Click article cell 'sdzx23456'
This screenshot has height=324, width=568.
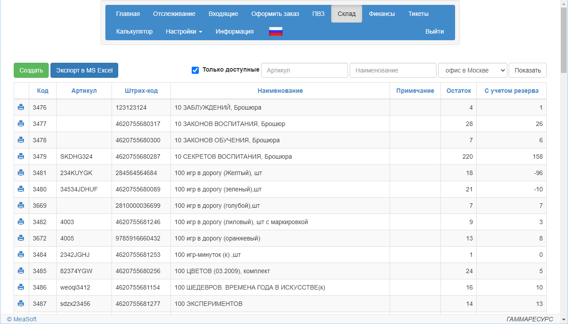84,304
